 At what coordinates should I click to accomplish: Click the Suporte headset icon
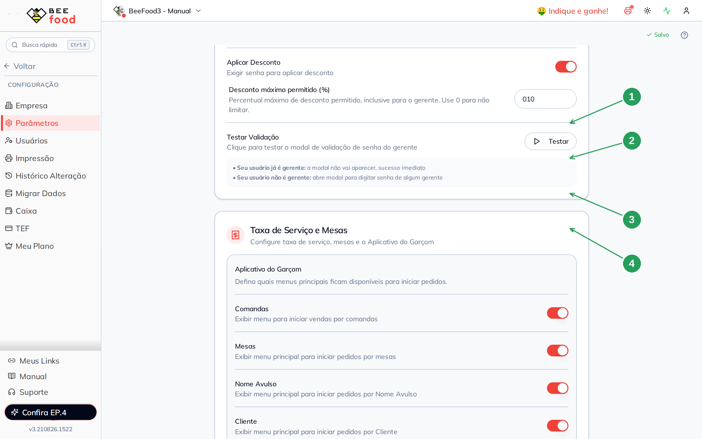pos(12,392)
